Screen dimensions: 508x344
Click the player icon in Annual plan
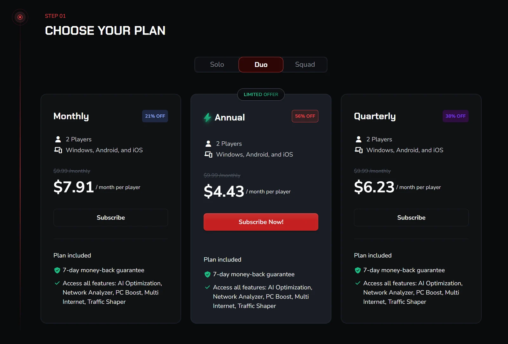[208, 144]
